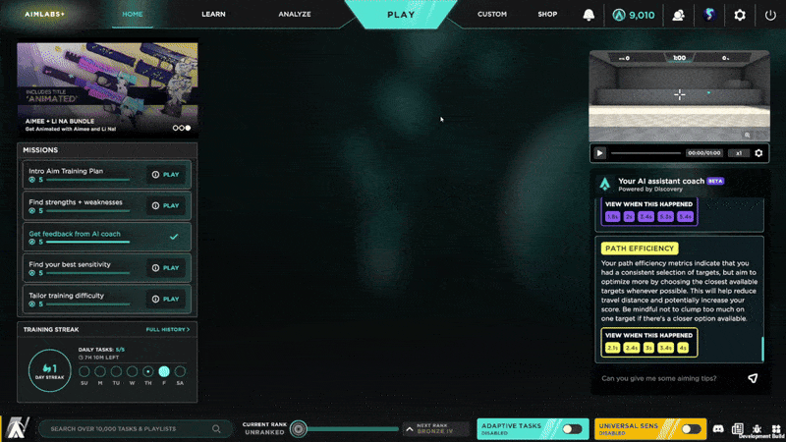This screenshot has height=442, width=786.
Task: Click the AI assistant coach logo
Action: (605, 185)
